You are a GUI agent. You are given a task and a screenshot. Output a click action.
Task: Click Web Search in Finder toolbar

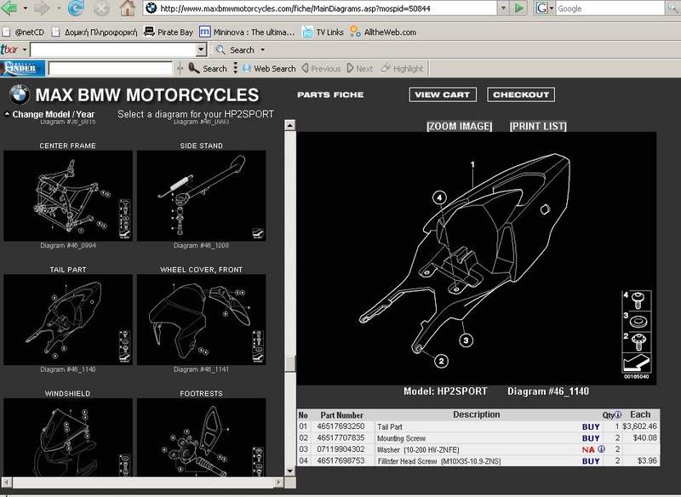pos(269,69)
